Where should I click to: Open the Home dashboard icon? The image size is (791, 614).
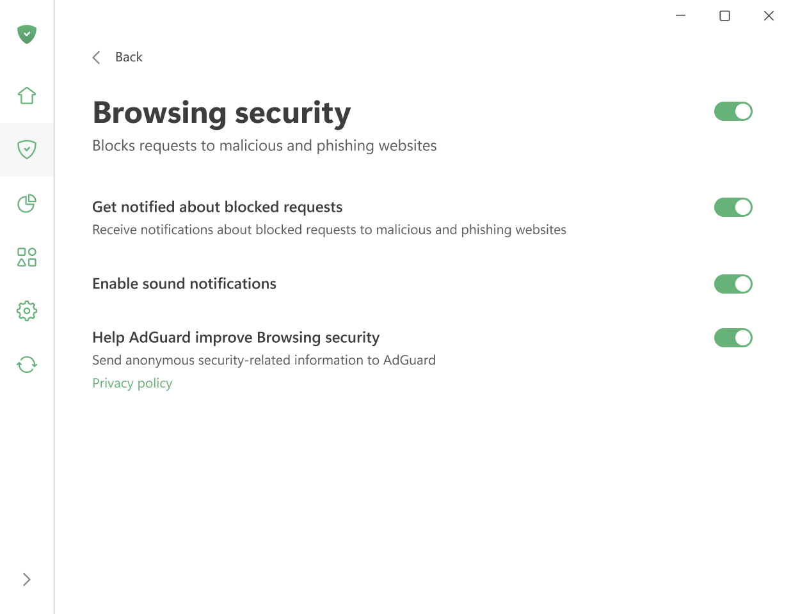[26, 95]
